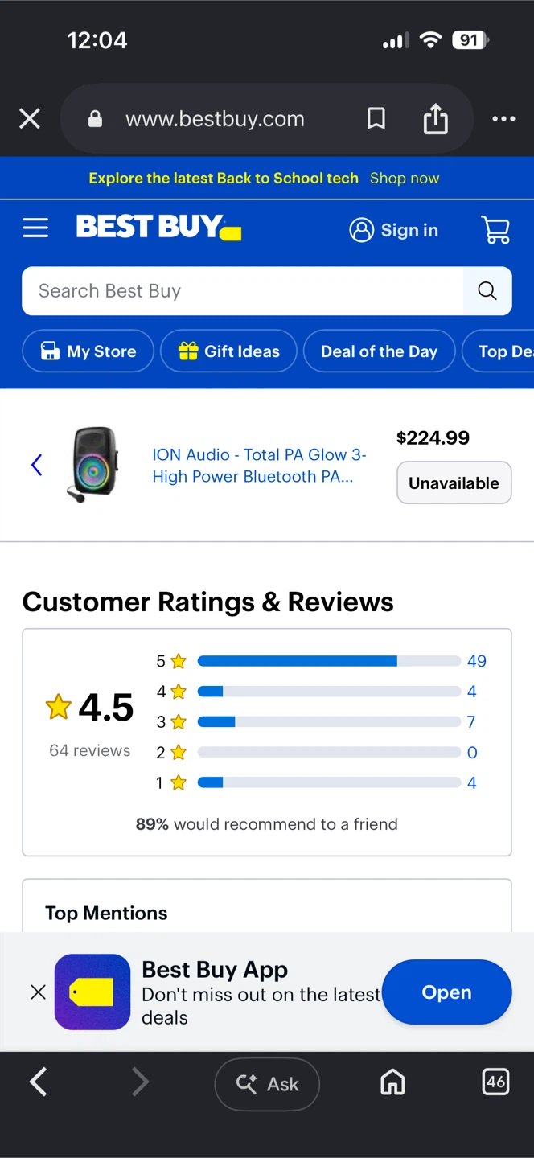Image resolution: width=534 pixels, height=1158 pixels.
Task: Go back using product chevron arrow
Action: click(x=36, y=464)
